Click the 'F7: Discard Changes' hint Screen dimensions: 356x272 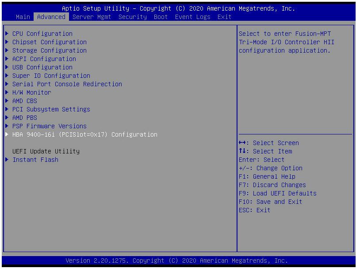(272, 185)
